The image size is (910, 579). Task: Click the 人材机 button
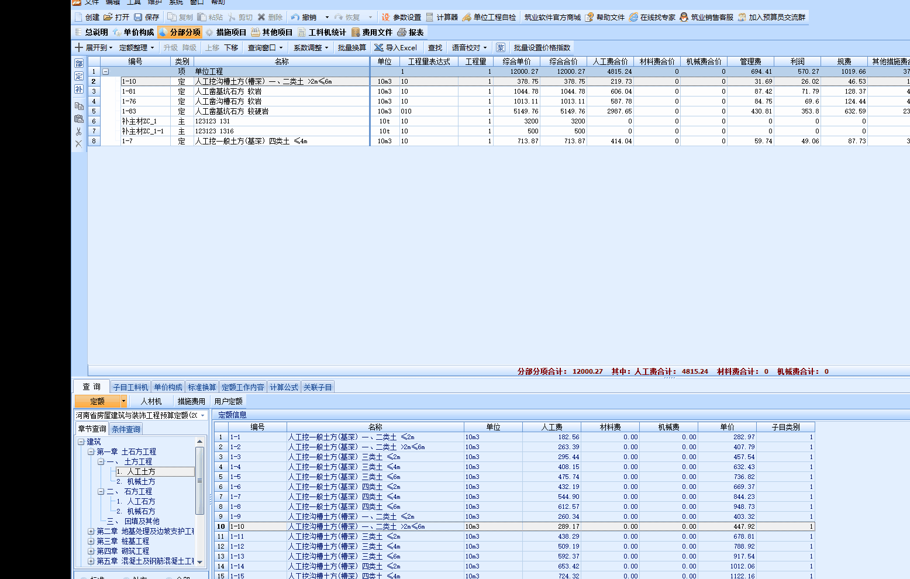tap(151, 401)
